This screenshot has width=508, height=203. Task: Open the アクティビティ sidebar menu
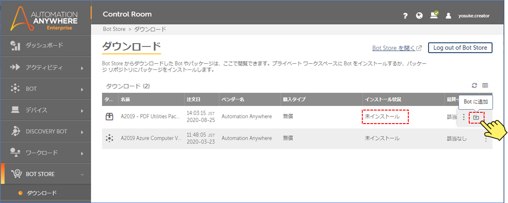pos(46,68)
